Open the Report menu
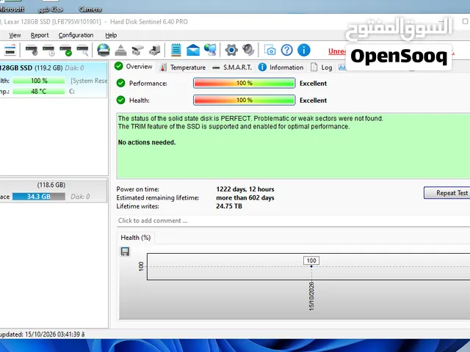 pos(40,35)
